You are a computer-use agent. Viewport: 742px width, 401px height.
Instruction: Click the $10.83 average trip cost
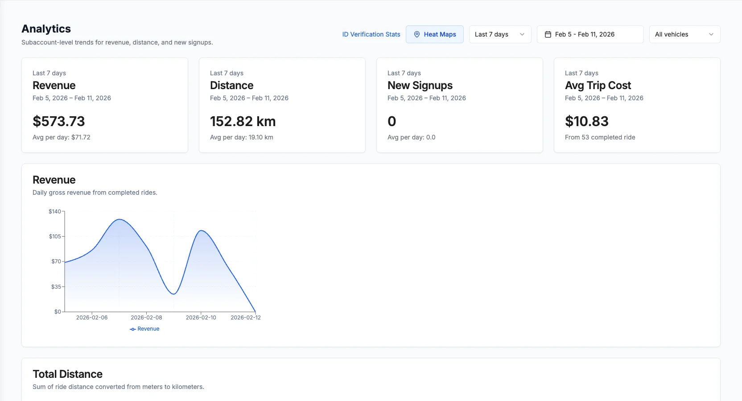(587, 121)
